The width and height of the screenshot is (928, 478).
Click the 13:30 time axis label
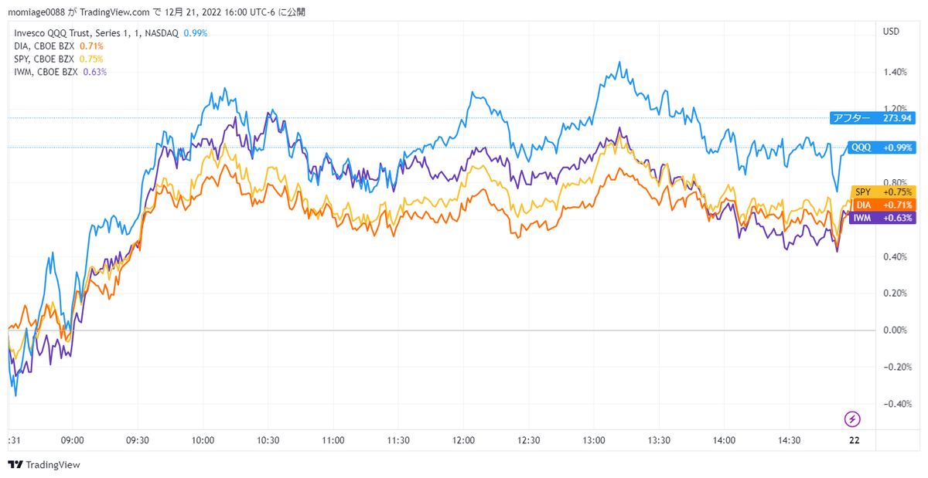tap(659, 440)
